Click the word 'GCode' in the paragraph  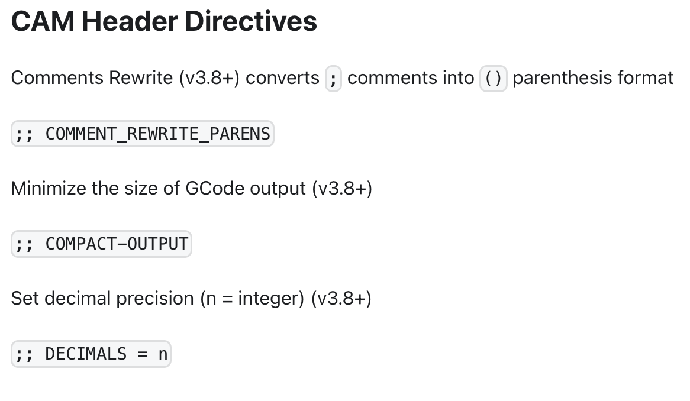pos(215,189)
